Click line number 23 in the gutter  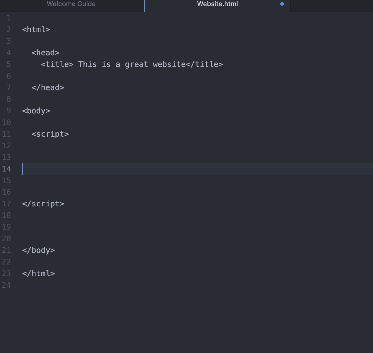pyautogui.click(x=6, y=274)
